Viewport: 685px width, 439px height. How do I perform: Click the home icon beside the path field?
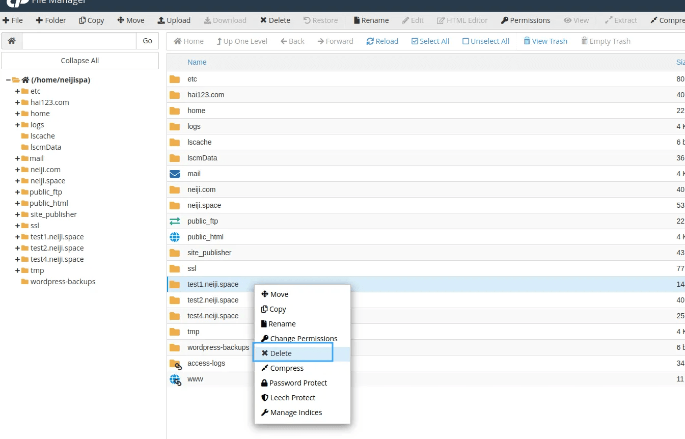pos(11,40)
